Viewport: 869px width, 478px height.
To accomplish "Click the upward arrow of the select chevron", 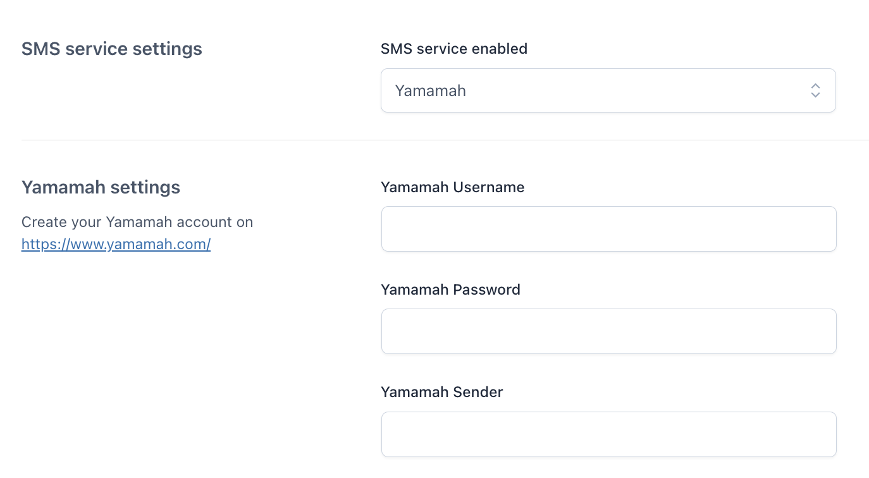I will (x=815, y=85).
